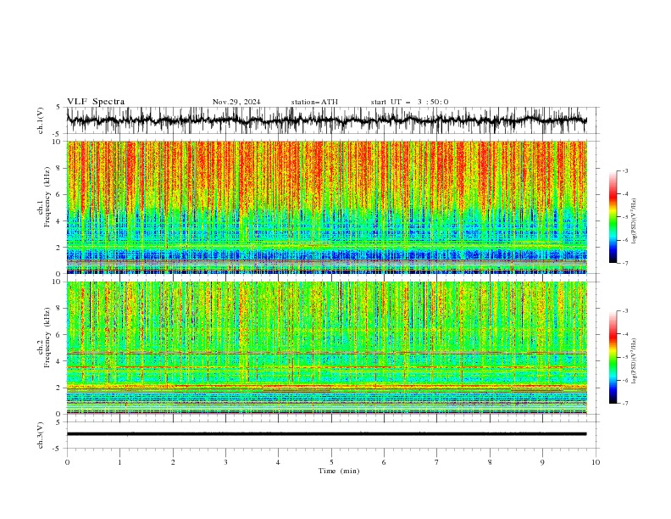Click time axis tick label "2"
This screenshot has width=671, height=519.
[x=173, y=462]
